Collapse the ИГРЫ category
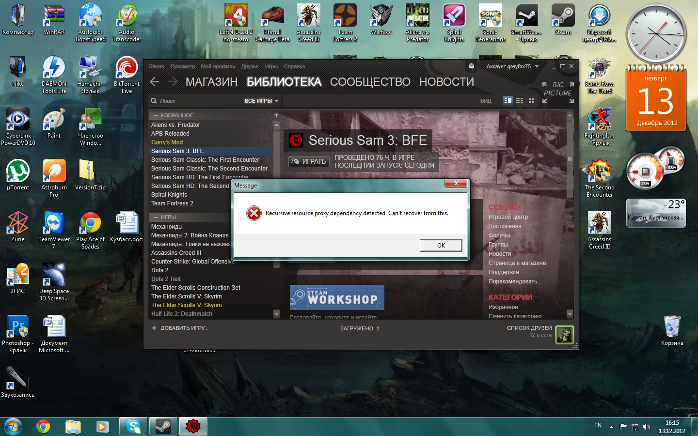This screenshot has width=698, height=436. (156, 217)
